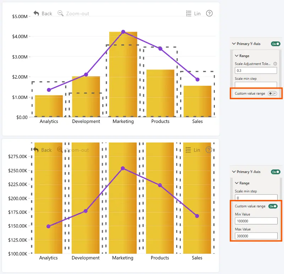Open the help question mark in bottom chart
This screenshot has height=274, width=284.
pos(209,150)
